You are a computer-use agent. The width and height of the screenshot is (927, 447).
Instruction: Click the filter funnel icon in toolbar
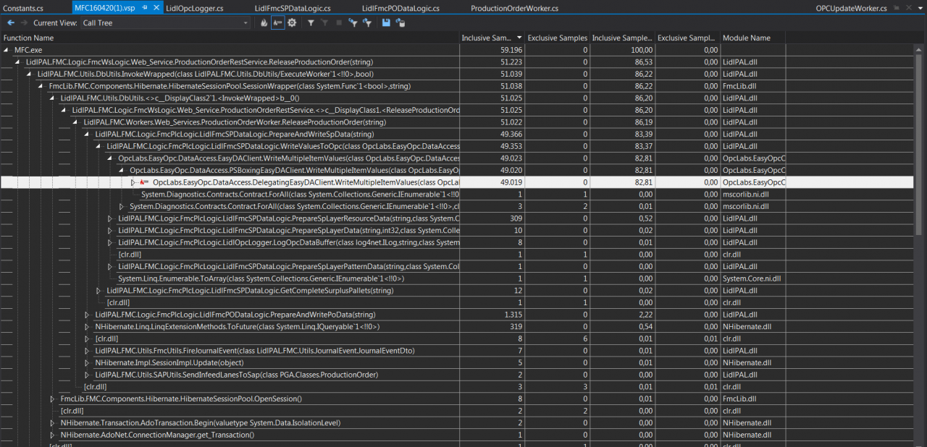311,23
